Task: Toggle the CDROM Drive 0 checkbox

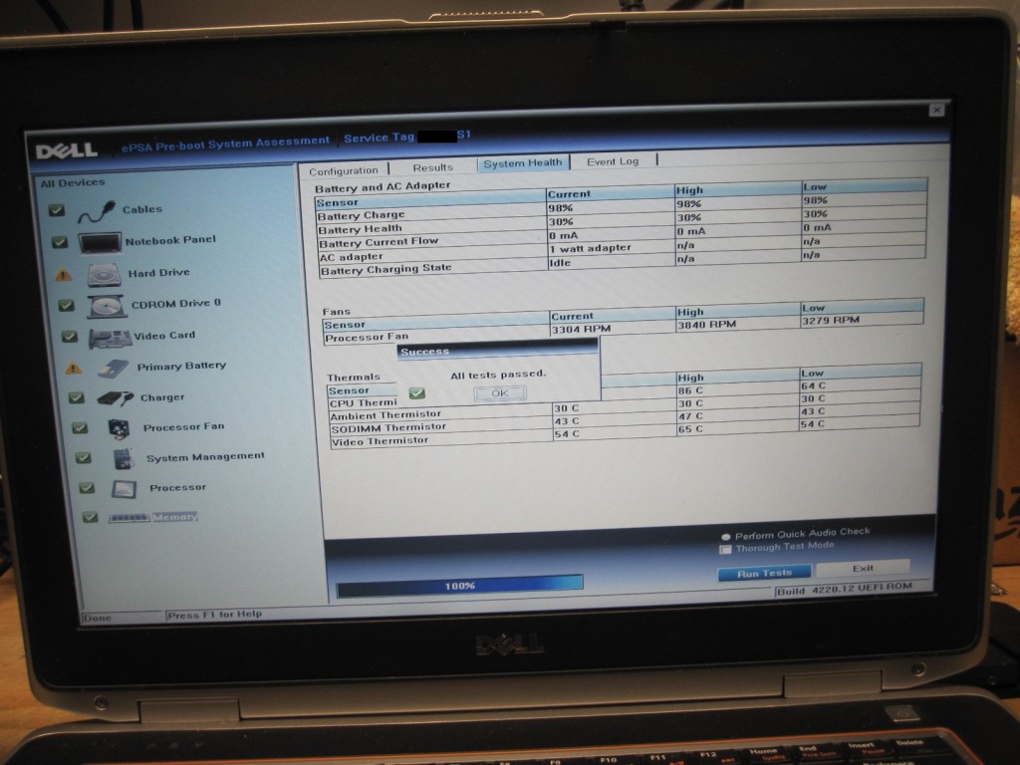Action: (x=66, y=305)
